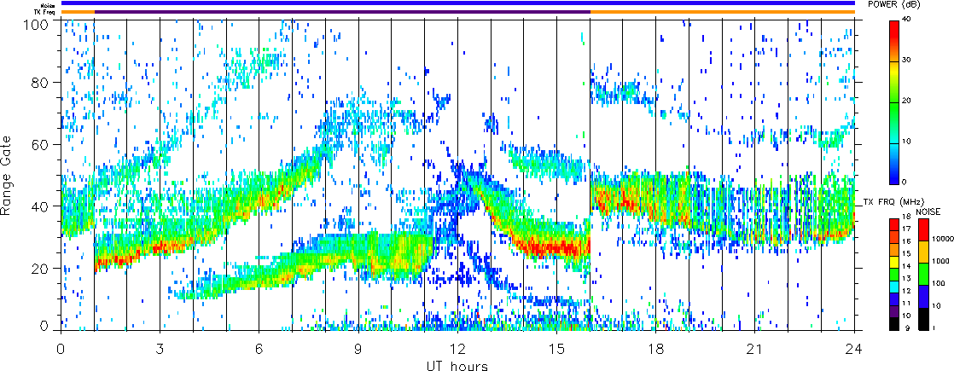Click x-axis tick label "9" under the plot

click(358, 348)
